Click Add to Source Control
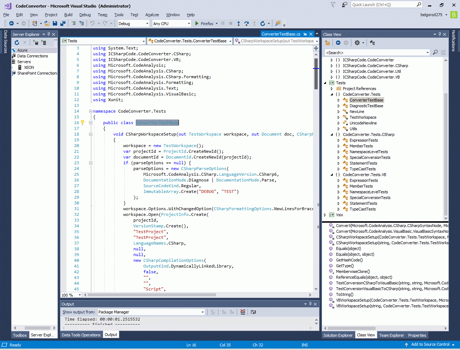This screenshot has height=350, width=460. tap(430, 345)
